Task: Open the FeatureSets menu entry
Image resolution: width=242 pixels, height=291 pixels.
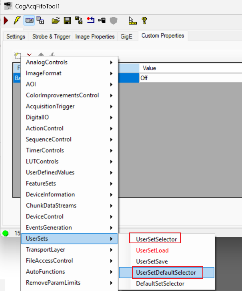Action: [70, 184]
